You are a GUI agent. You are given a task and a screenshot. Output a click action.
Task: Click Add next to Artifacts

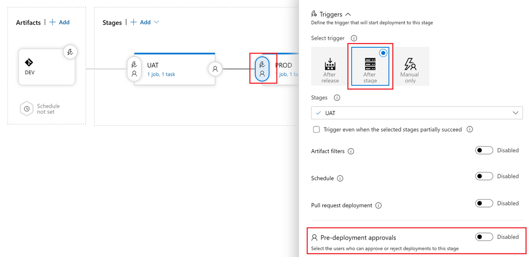tap(60, 22)
